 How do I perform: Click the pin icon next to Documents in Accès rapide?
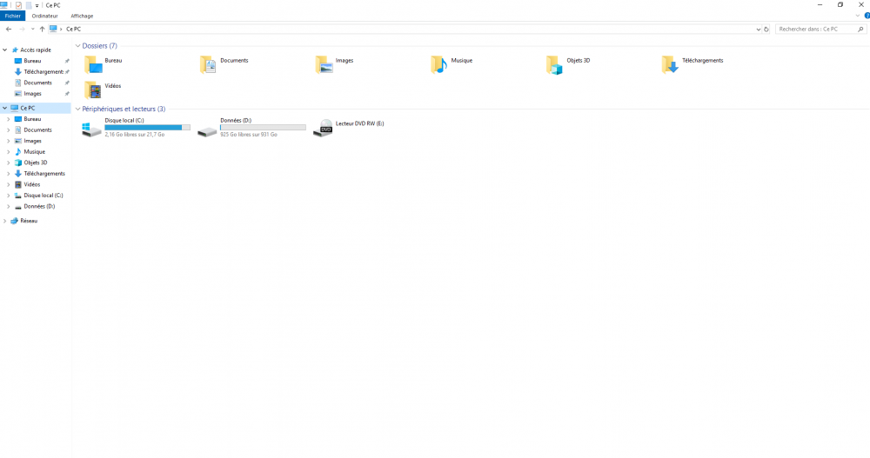pos(67,83)
